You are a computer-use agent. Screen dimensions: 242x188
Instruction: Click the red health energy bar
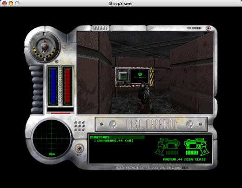[x=67, y=86]
